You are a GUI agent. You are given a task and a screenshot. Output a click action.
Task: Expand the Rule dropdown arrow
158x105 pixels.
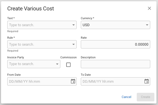74,45
